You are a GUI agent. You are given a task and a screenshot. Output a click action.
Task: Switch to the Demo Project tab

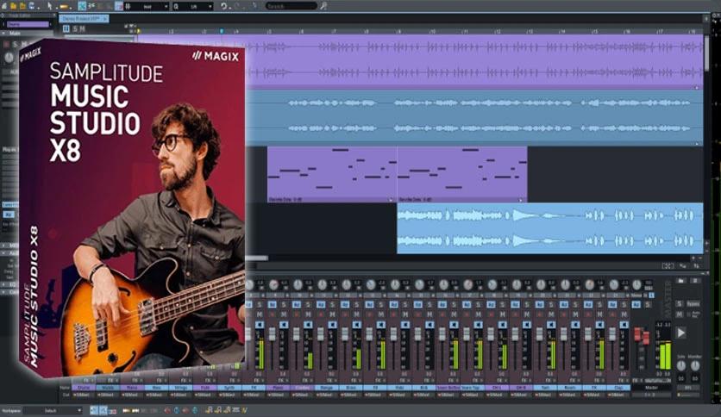coord(80,17)
